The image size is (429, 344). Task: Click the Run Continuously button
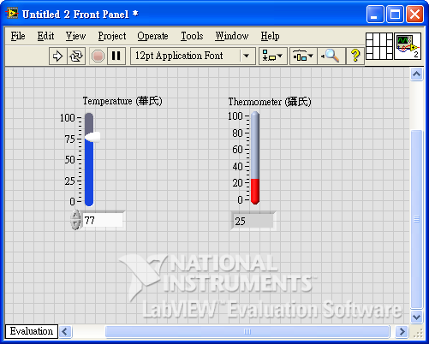[76, 56]
